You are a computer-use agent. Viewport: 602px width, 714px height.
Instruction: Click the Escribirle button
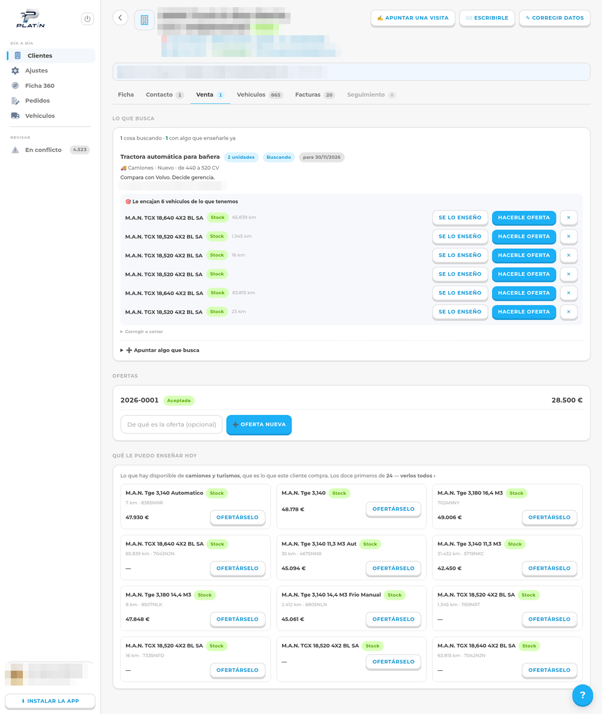coord(487,18)
